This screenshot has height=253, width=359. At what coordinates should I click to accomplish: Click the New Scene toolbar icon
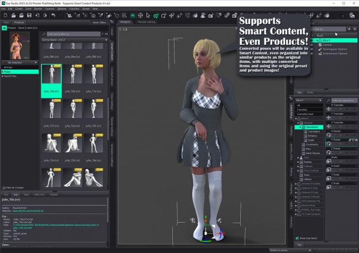pos(5,15)
